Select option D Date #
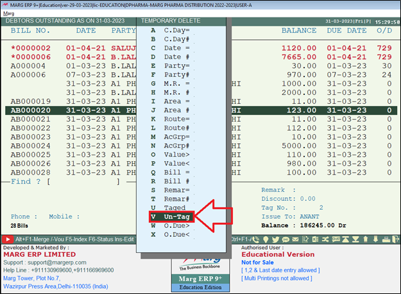This screenshot has width=401, height=294. click(170, 56)
